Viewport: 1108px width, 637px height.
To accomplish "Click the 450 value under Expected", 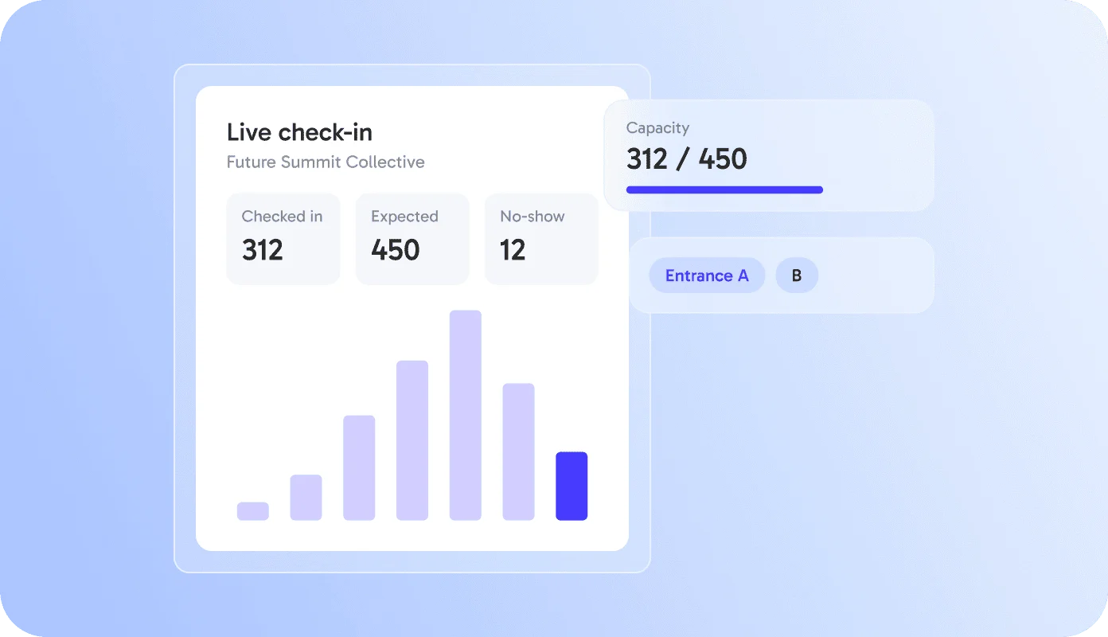I will point(396,250).
